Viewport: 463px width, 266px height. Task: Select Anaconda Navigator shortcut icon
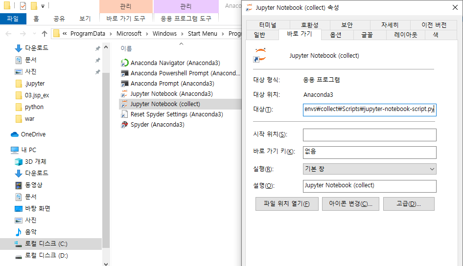coord(125,63)
